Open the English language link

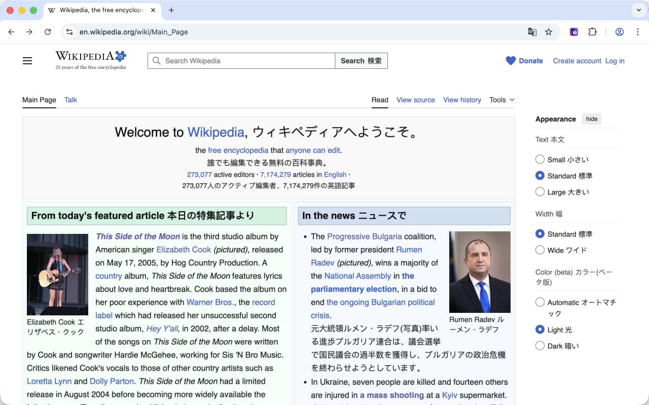pos(335,175)
